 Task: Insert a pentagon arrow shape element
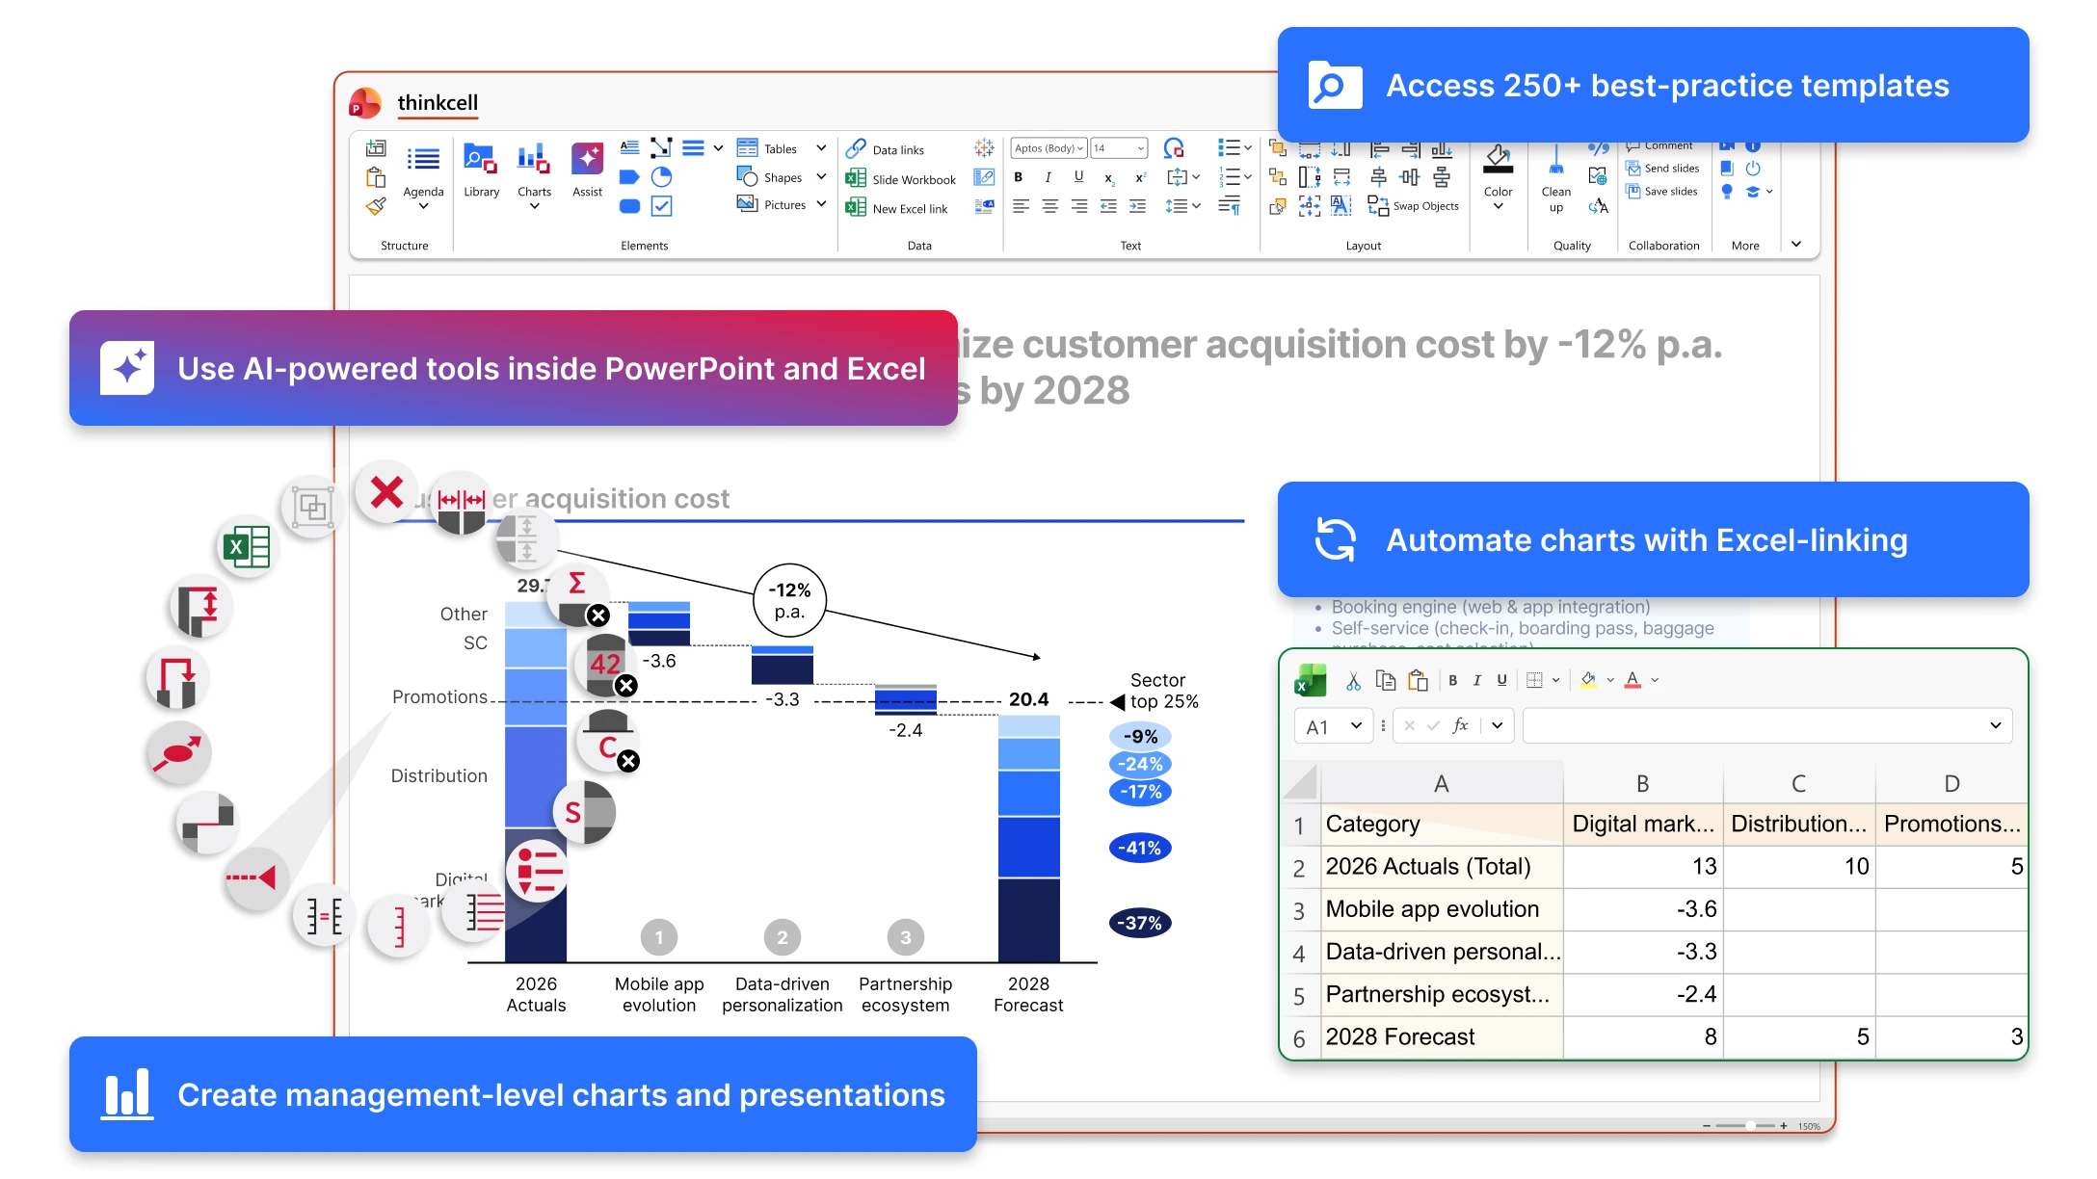(x=629, y=177)
